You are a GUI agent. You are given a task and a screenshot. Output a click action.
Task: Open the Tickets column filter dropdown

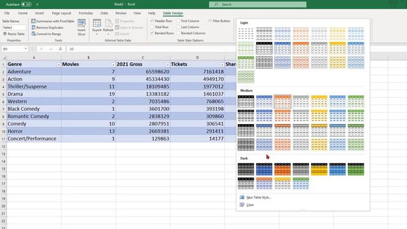222,65
